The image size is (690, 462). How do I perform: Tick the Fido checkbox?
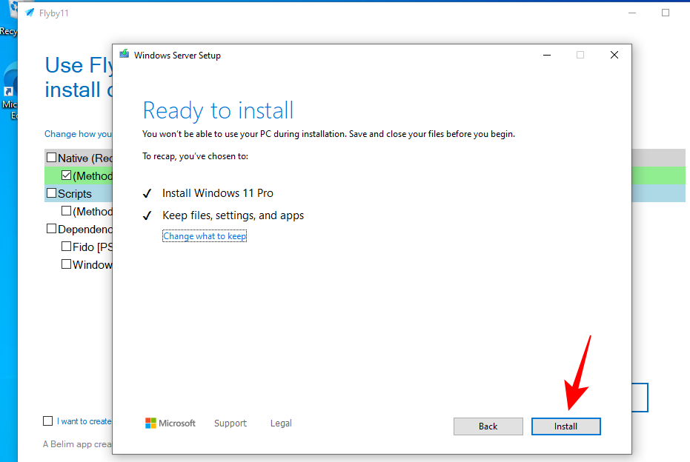pos(66,247)
